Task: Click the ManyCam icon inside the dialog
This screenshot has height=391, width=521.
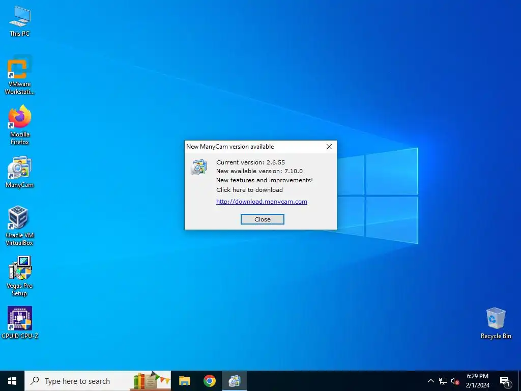Action: 199,167
